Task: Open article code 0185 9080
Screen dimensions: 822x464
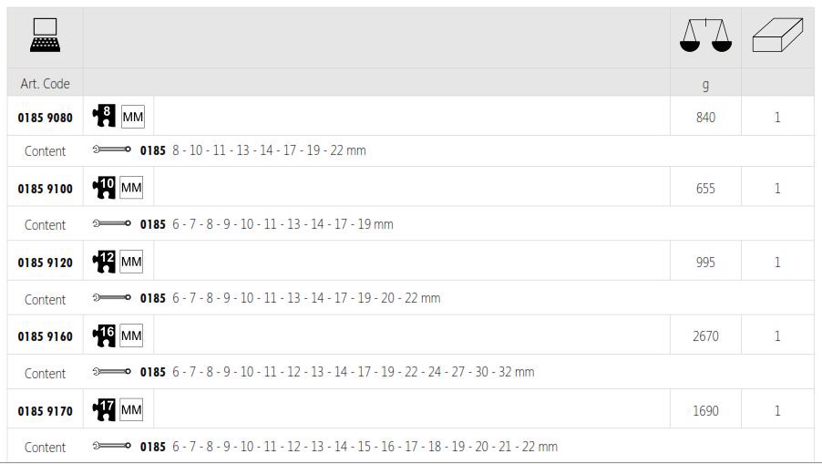Action: pos(45,118)
